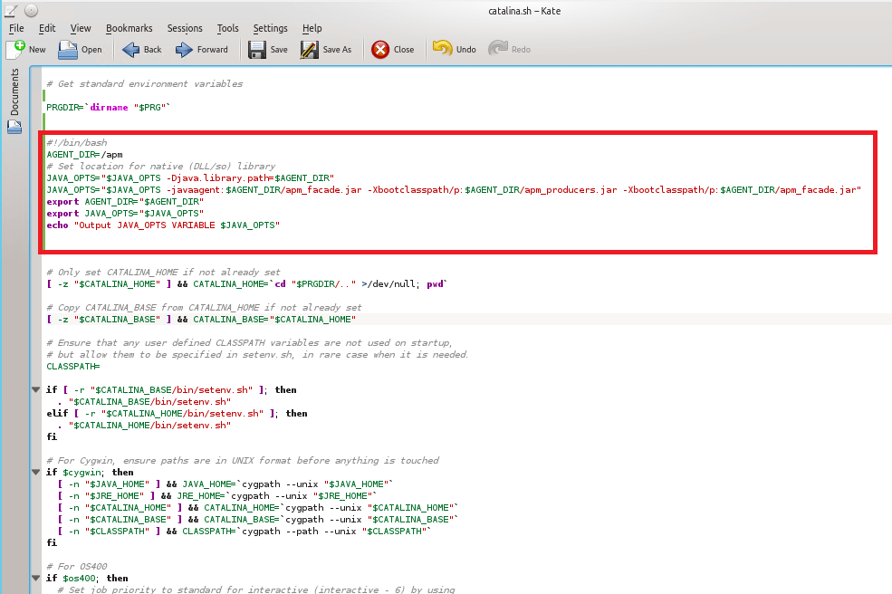Open the Help menu
Screen dimensions: 892x594
[x=312, y=27]
